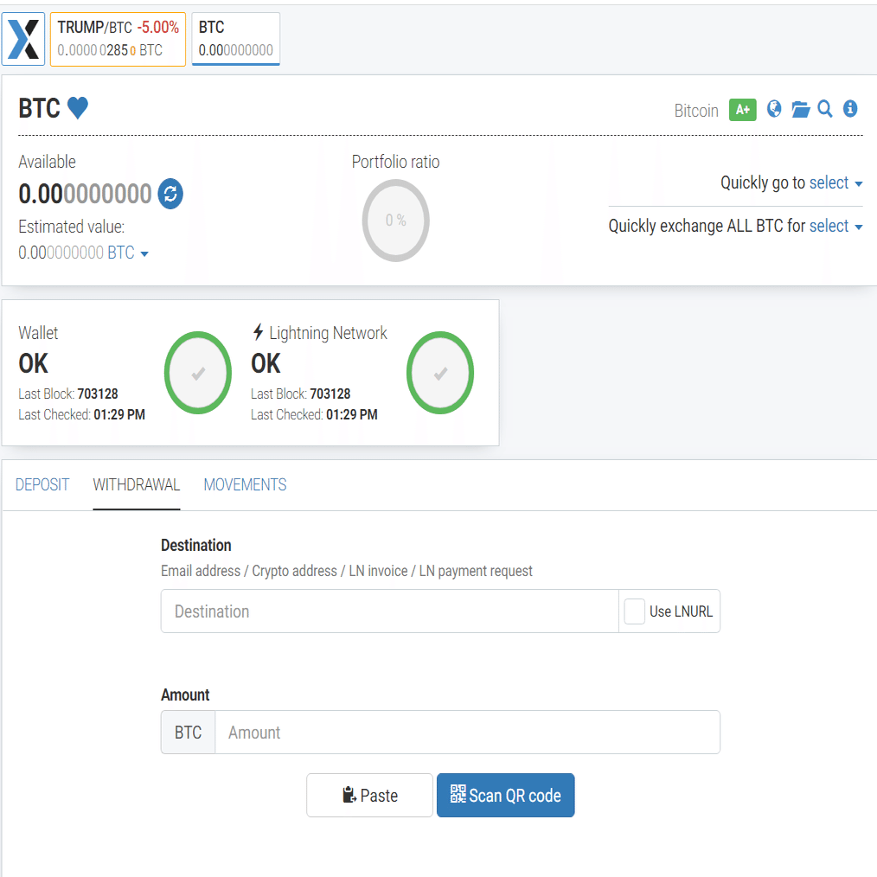This screenshot has height=877, width=877.
Task: Click the Lightning Network OK status text
Action: tap(266, 363)
